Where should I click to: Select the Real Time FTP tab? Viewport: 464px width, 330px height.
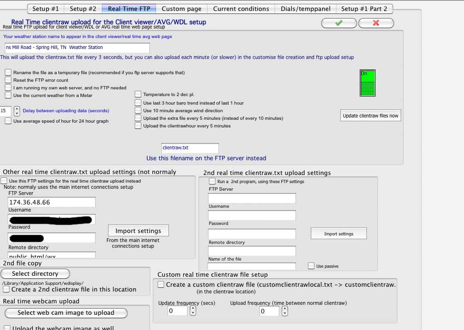[129, 9]
